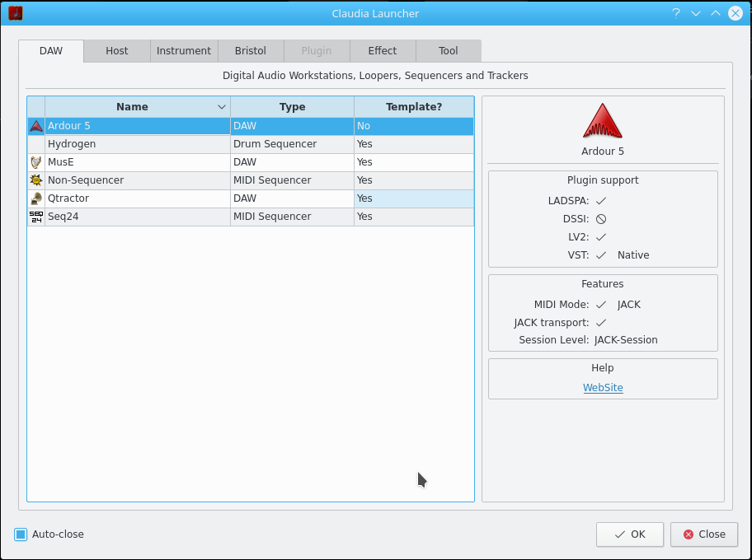
Task: Switch to the Host tab
Action: (x=117, y=51)
